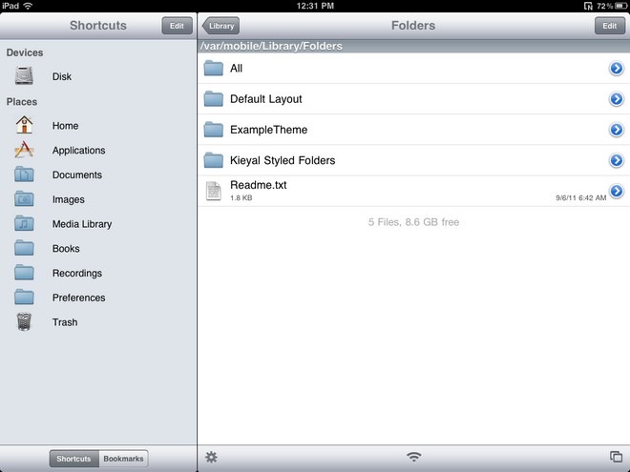Tap the windows icon in bottom toolbar

pos(616,457)
